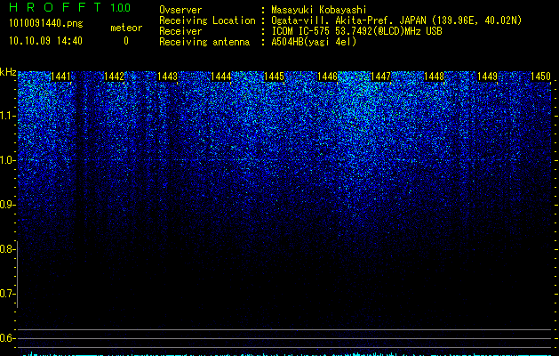Click the 1446 time marker
Image resolution: width=559 pixels, height=356 pixels.
coord(327,77)
